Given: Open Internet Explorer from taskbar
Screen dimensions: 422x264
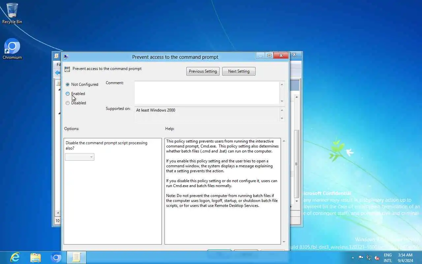Looking at the screenshot, I should click(15, 257).
